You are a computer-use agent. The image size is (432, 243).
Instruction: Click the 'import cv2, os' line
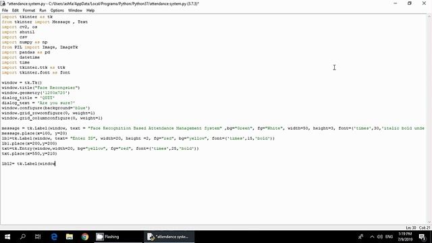(x=20, y=27)
